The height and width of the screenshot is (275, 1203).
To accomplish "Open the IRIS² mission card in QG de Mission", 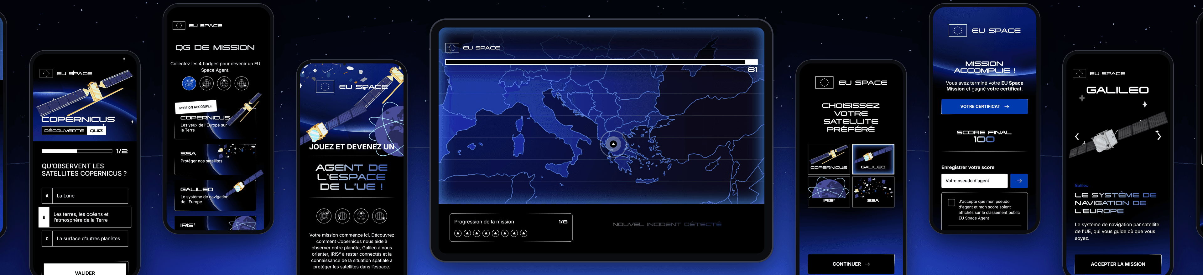I will (215, 223).
